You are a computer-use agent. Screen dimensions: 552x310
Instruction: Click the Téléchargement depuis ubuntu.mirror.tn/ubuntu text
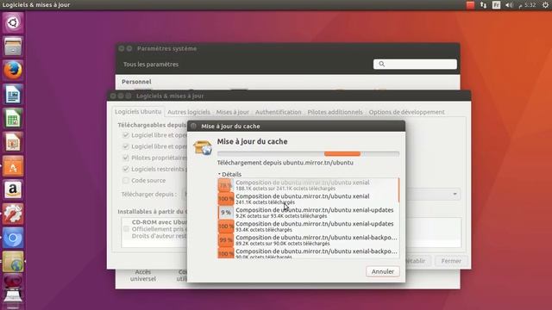click(x=285, y=163)
